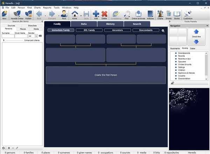Select Grandparents in kinship list
210x154 pixels.
(x=184, y=53)
